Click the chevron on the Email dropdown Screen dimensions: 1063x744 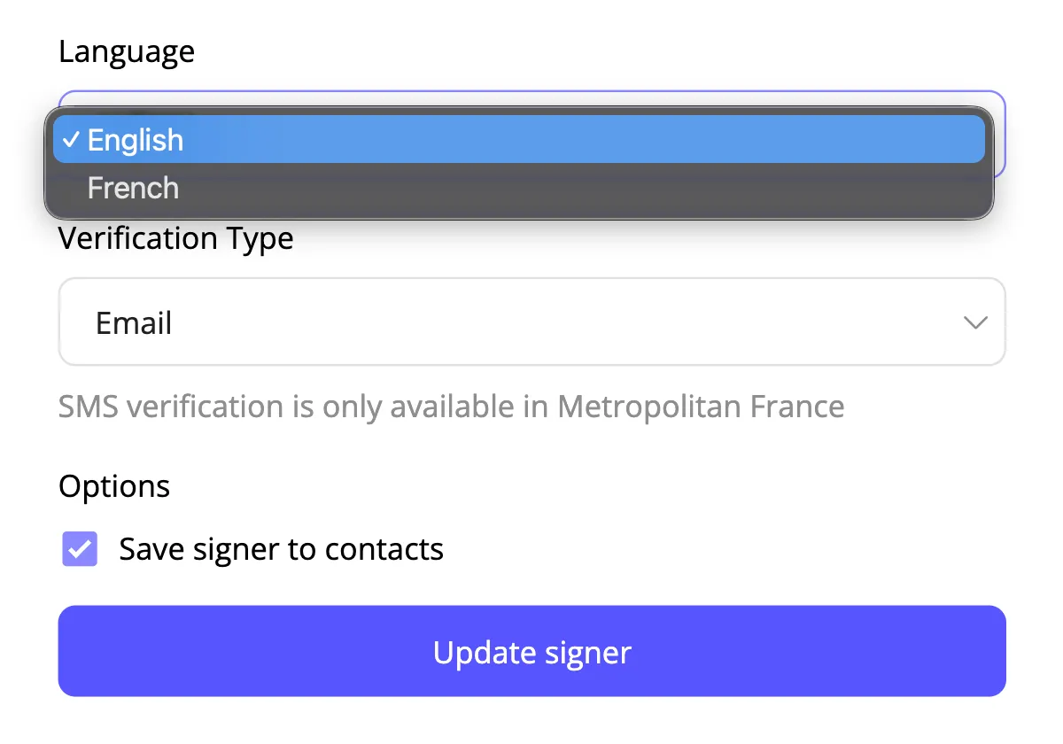coord(975,322)
